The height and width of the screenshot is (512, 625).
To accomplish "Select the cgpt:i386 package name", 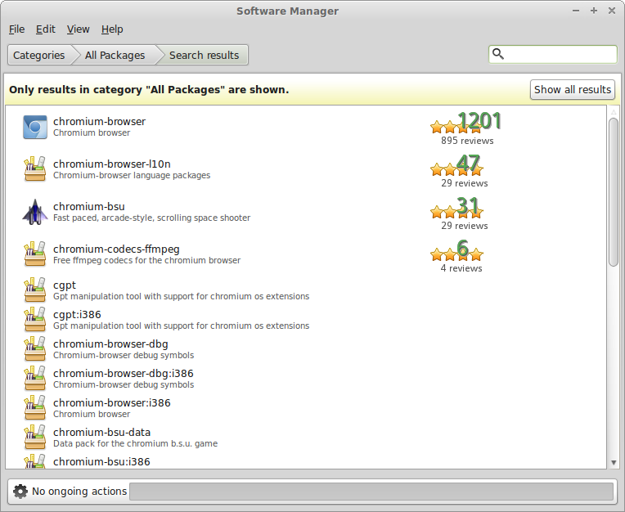I will click(77, 315).
